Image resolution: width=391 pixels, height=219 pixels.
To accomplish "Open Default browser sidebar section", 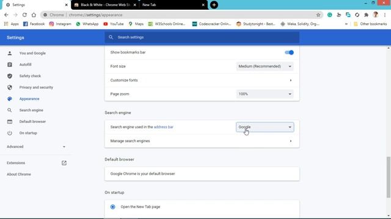I will tap(32, 122).
